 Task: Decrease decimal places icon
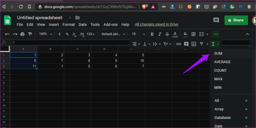click(x=74, y=34)
